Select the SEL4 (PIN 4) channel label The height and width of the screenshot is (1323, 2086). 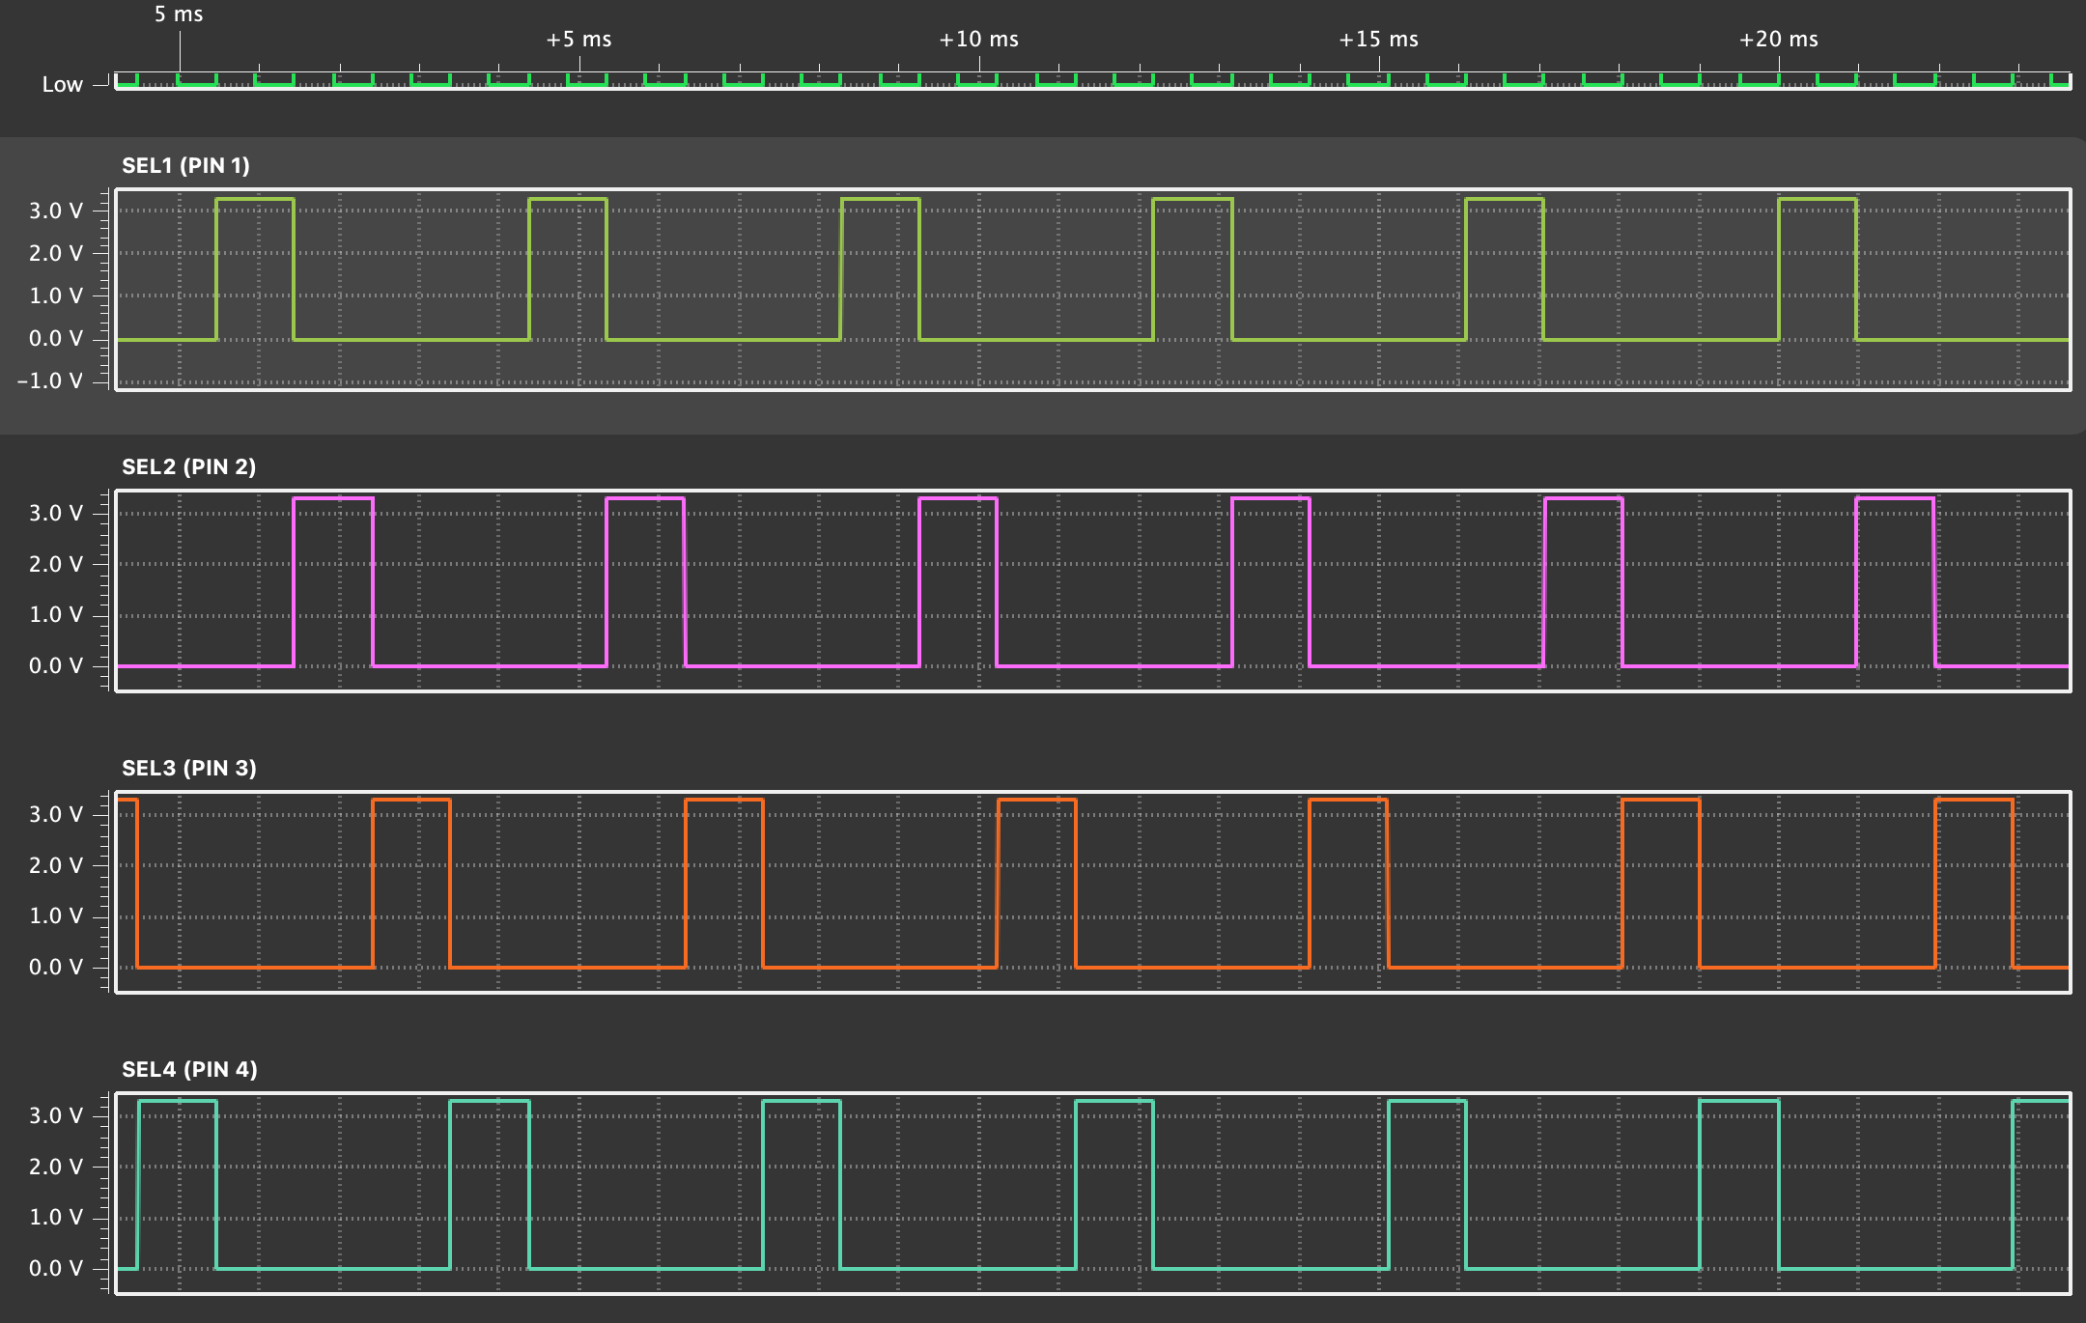point(189,1069)
